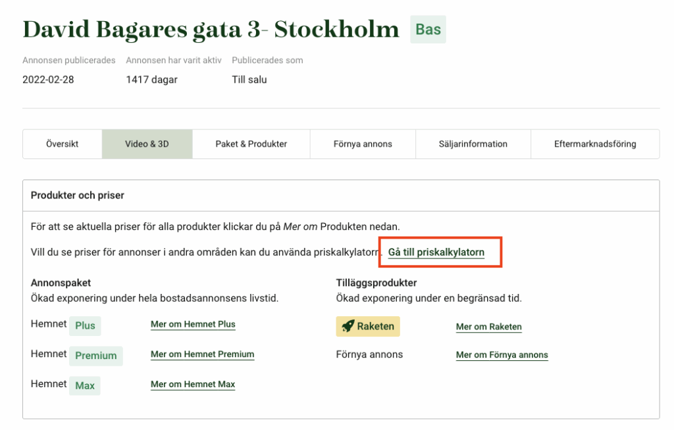Screen dimensions: 674x430
Task: Open the Översikt tab
Action: [63, 144]
